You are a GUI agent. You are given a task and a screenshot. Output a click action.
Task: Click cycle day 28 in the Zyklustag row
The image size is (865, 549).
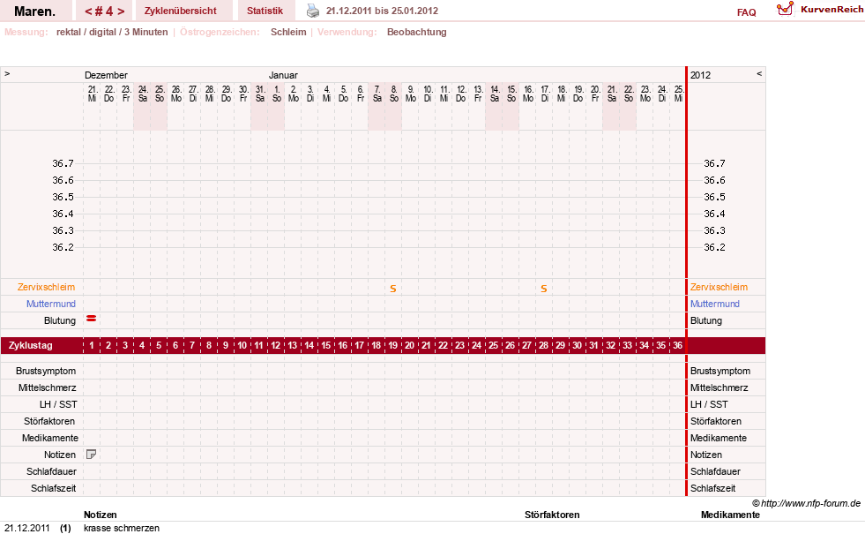coord(543,345)
